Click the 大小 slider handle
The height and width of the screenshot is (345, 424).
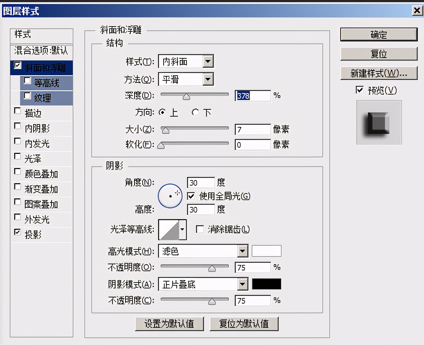(166, 130)
